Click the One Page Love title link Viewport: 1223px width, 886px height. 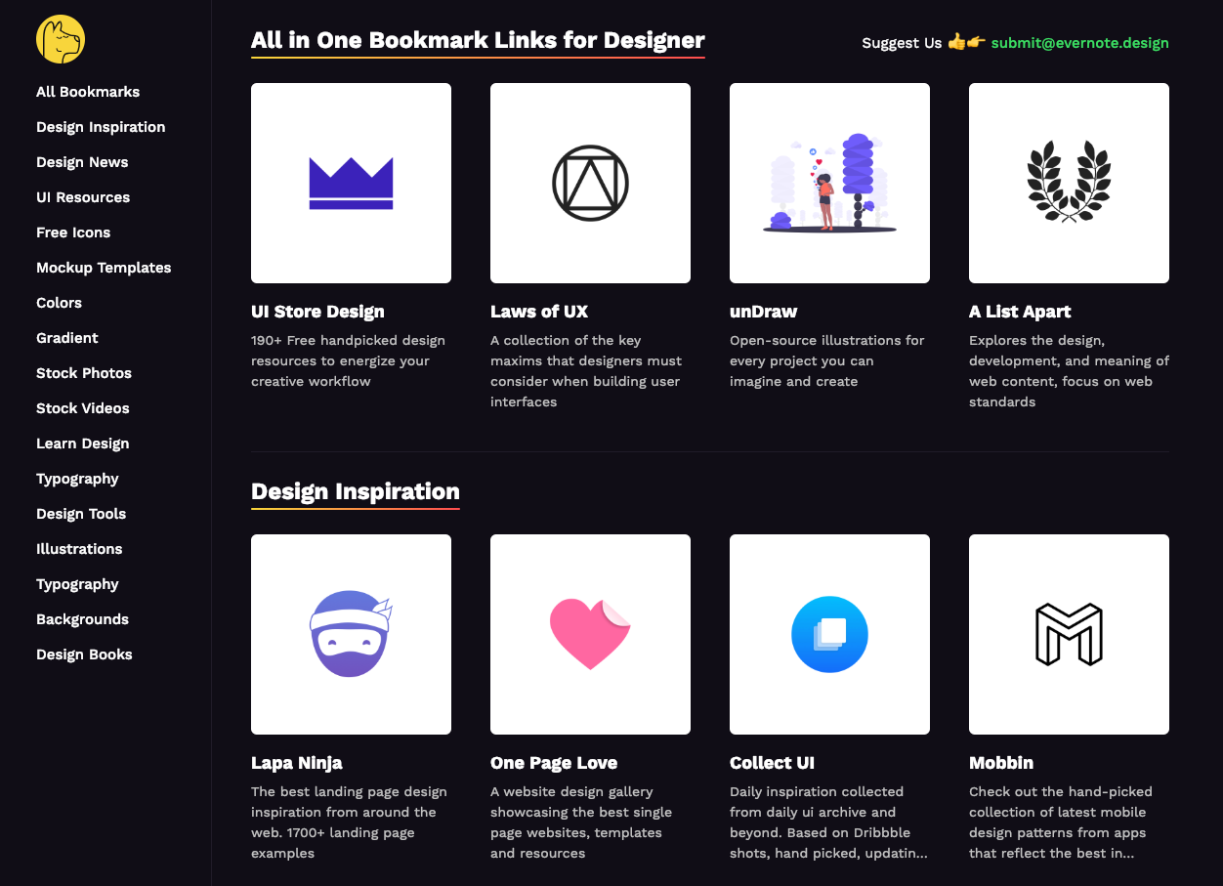[554, 763]
